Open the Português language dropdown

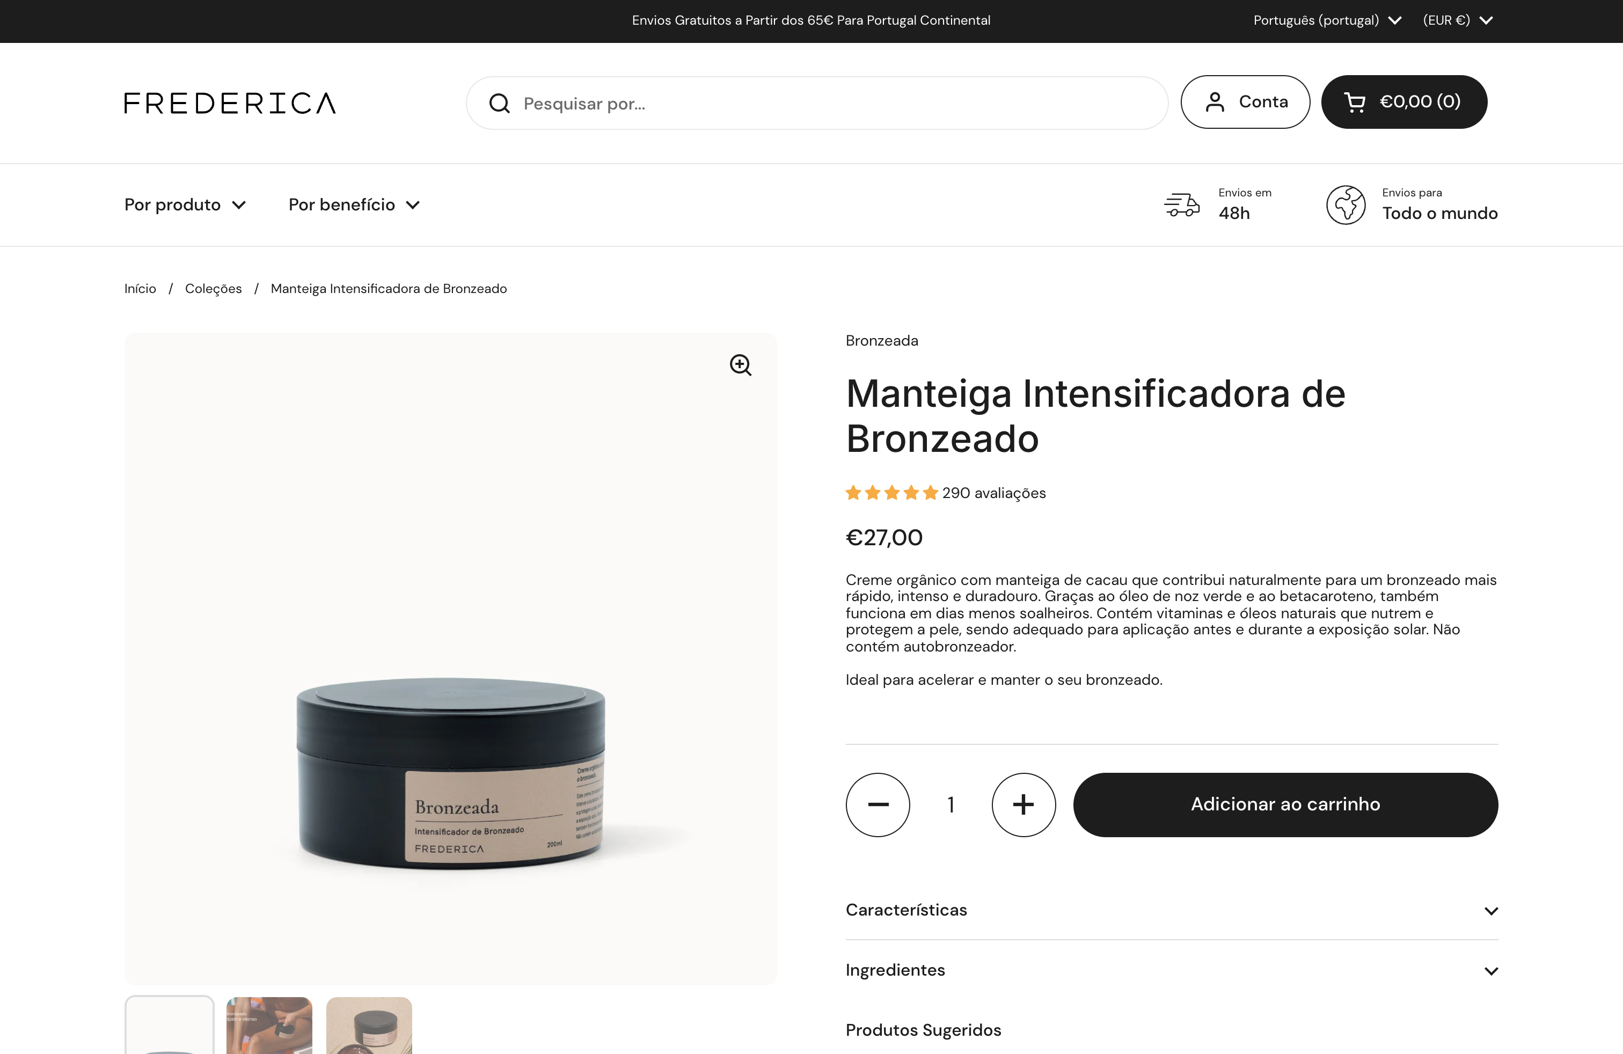pos(1327,20)
